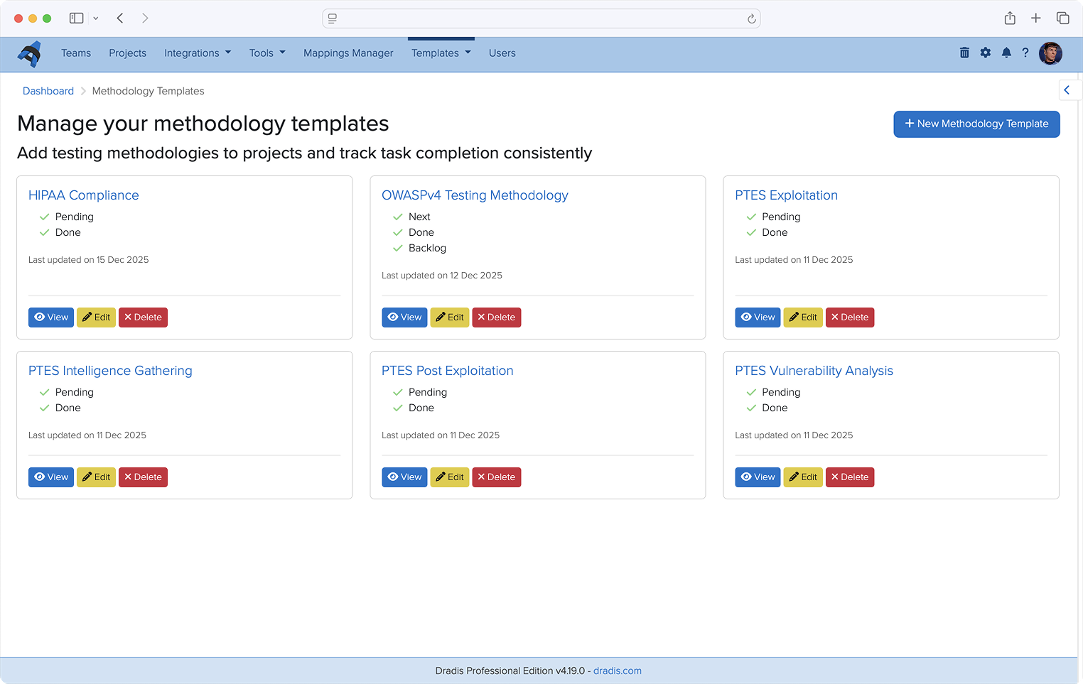Click the browser address bar field
The image size is (1083, 684).
click(541, 18)
